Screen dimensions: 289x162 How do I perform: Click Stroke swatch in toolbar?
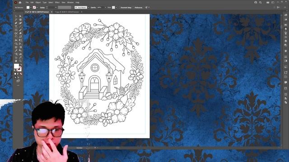click(19, 69)
